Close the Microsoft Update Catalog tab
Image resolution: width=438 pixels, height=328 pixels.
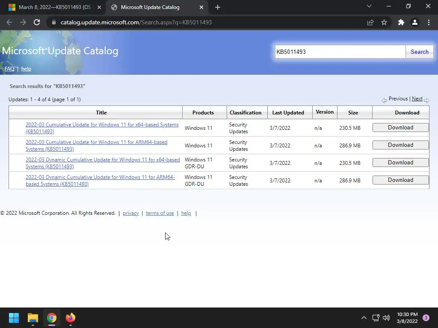click(x=201, y=7)
